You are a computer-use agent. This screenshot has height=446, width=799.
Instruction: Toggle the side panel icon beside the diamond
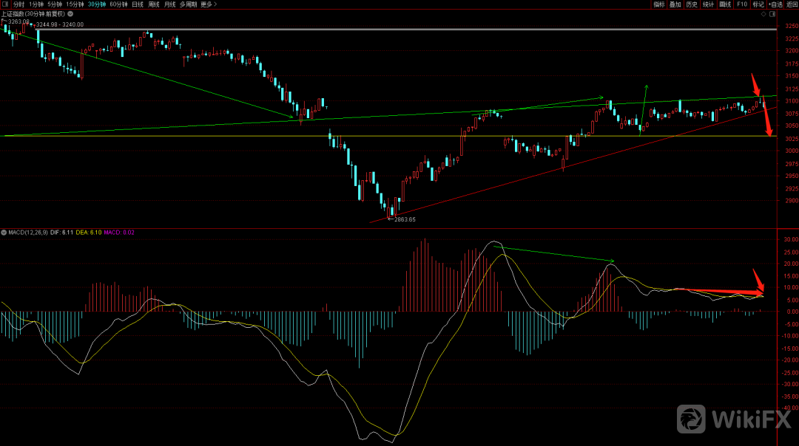tap(773, 14)
